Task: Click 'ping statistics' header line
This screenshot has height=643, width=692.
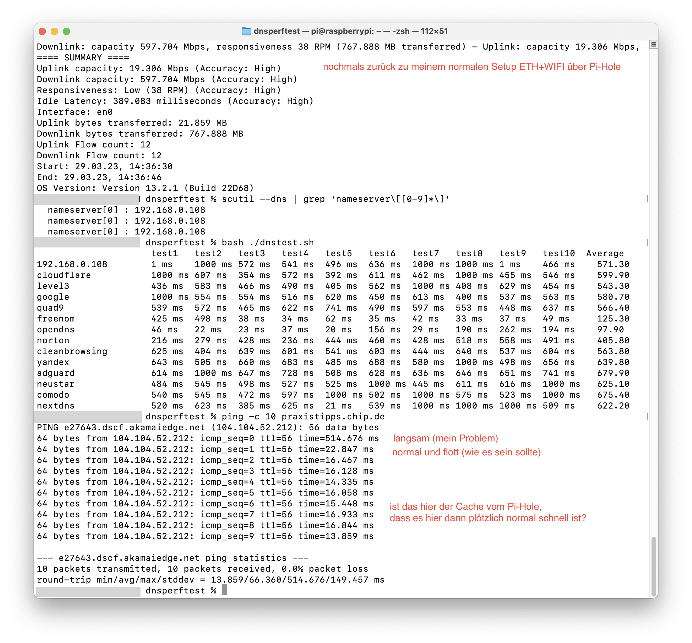Action: (x=173, y=558)
